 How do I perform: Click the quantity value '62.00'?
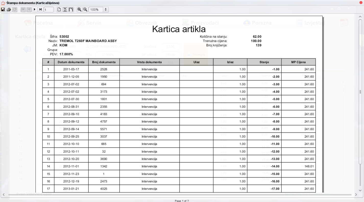point(257,36)
